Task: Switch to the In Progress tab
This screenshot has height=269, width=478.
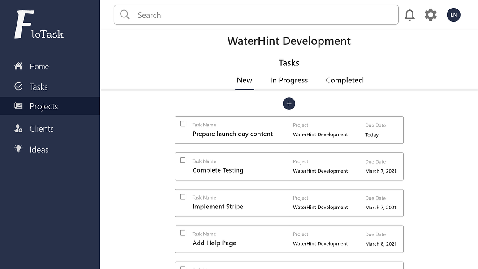Action: [289, 80]
